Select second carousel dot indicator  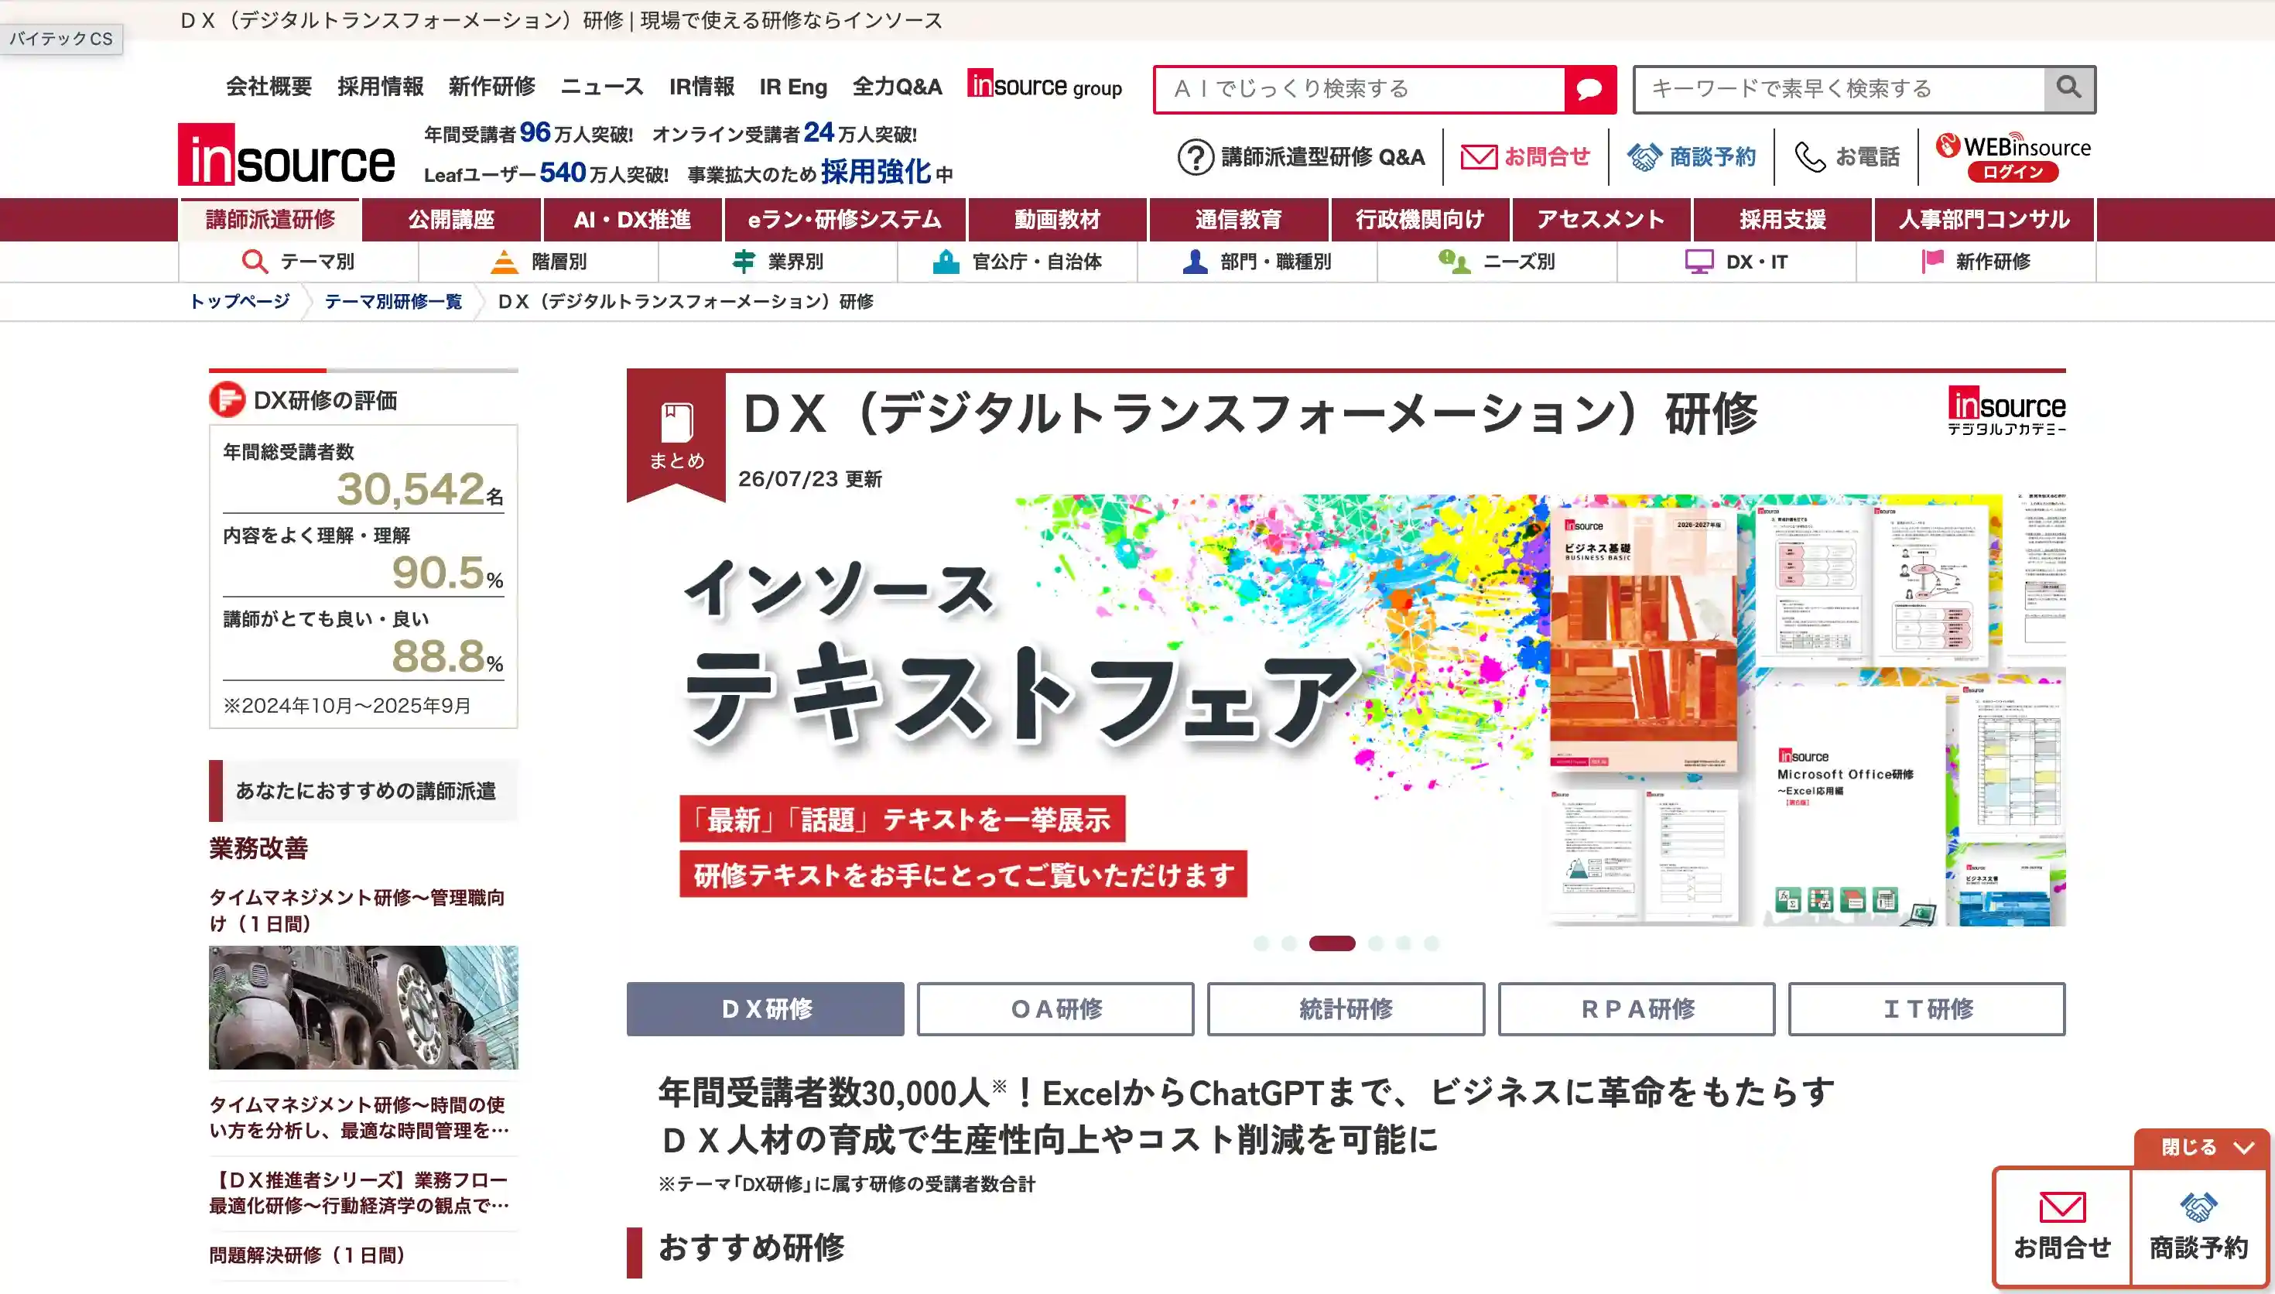point(1289,943)
